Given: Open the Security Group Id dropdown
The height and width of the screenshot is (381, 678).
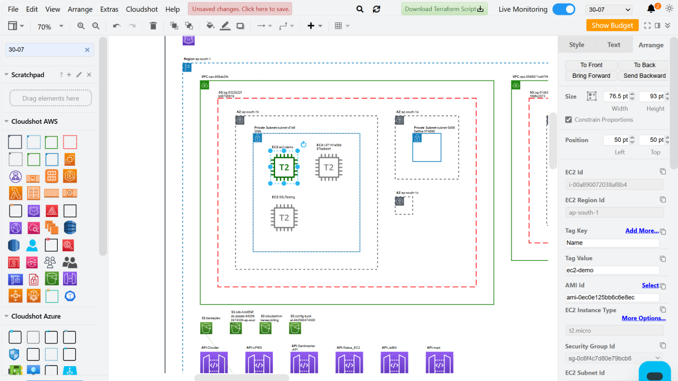Looking at the screenshot, I should (x=614, y=358).
